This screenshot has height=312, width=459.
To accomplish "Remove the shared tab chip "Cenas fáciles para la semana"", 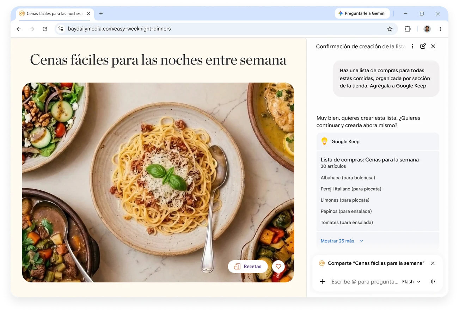I will coord(433,263).
